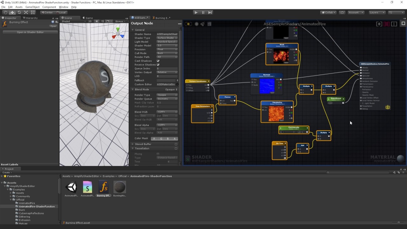This screenshot has height=229, width=407.
Task: Toggle scene lighting sun icon
Action: (97, 21)
